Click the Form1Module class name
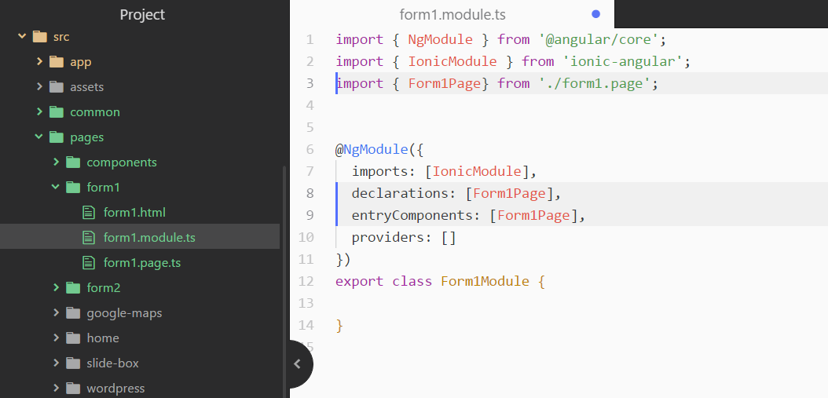The image size is (828, 398). 485,281
